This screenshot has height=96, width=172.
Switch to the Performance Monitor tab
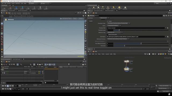point(109,11)
